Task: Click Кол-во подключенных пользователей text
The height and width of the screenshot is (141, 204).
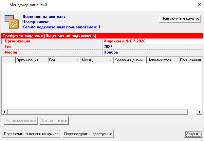Action: tap(61, 27)
